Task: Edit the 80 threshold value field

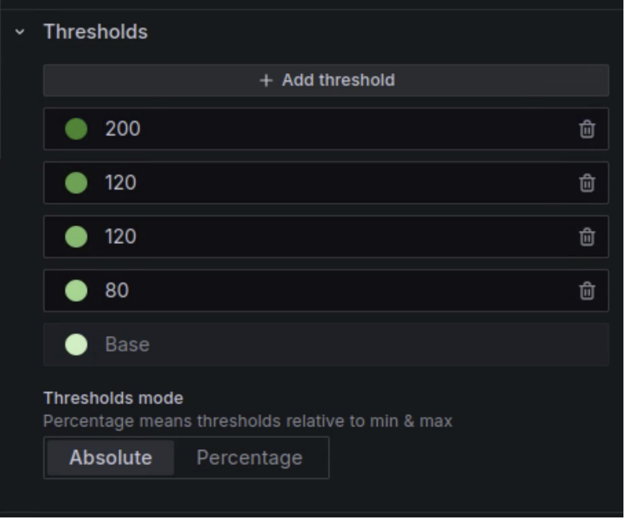Action: [333, 291]
